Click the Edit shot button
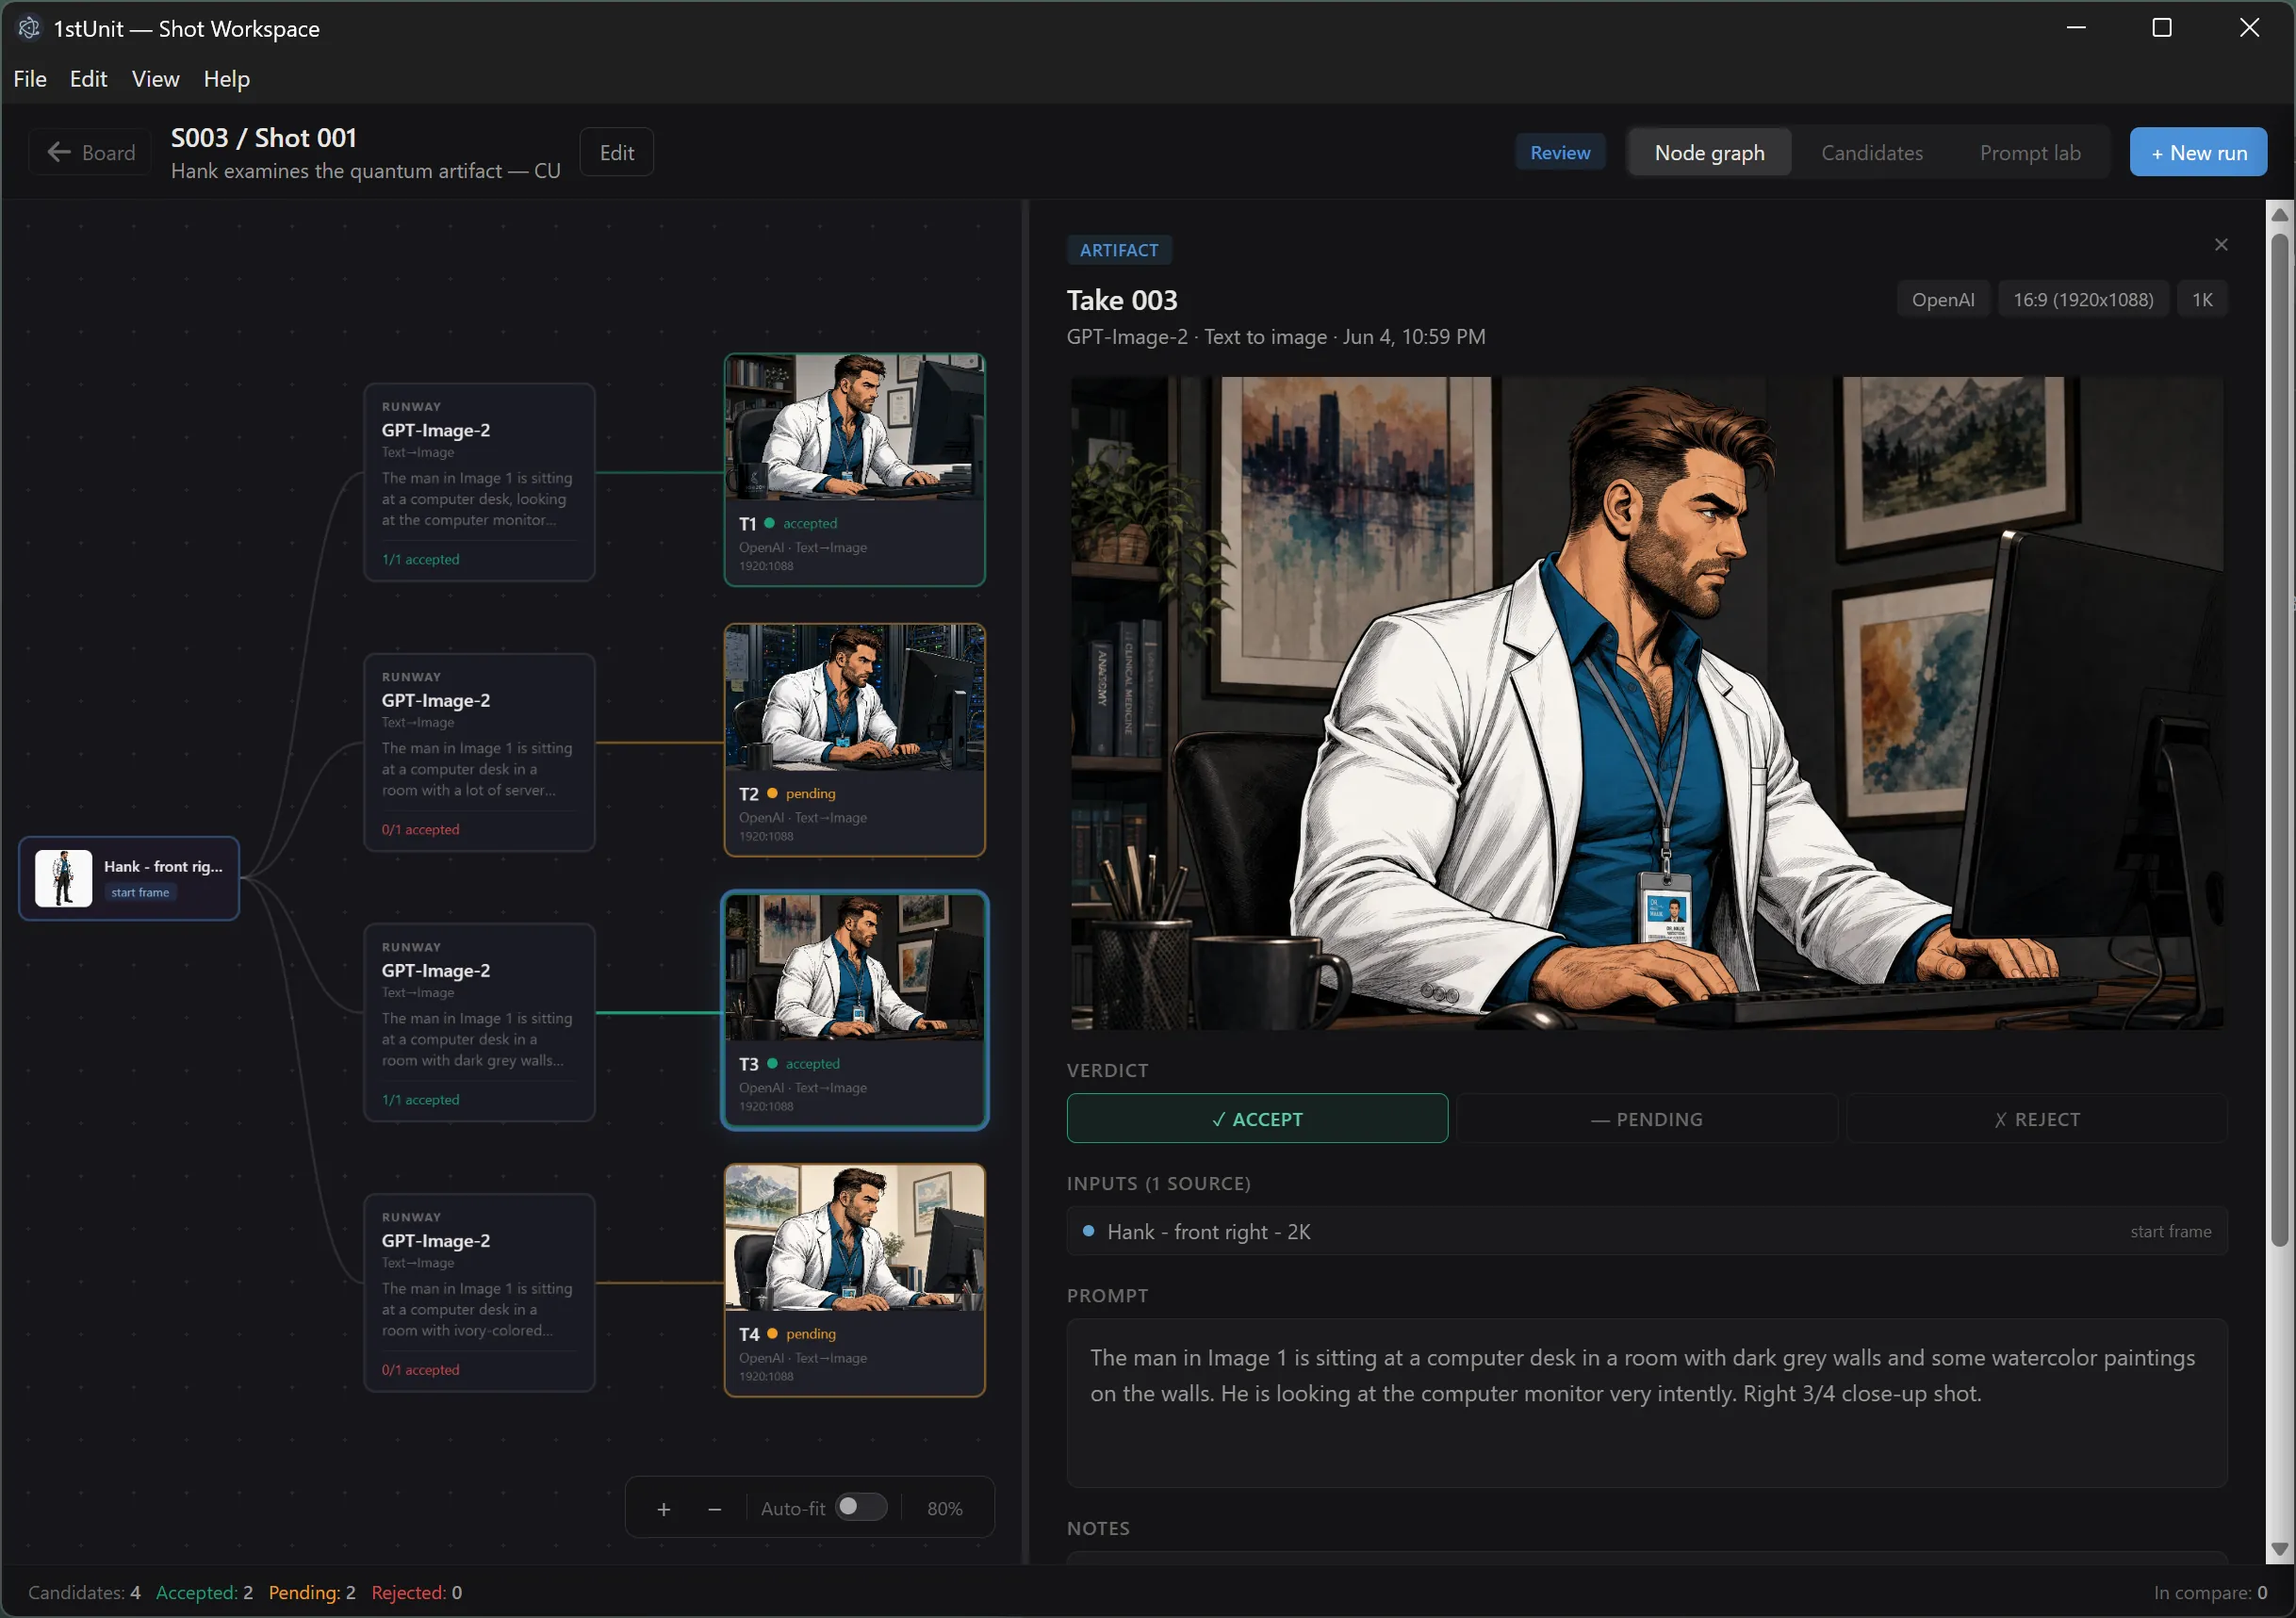The height and width of the screenshot is (1618, 2296). (x=616, y=153)
